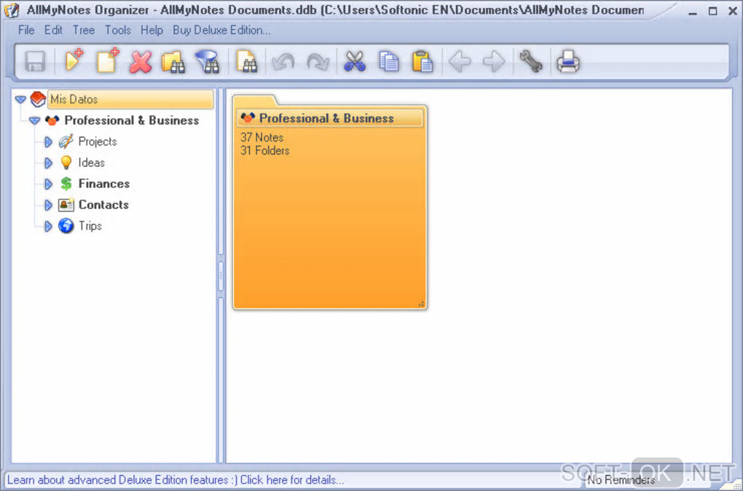The height and width of the screenshot is (491, 743).
Task: Create a new note from toolbar
Action: point(108,60)
